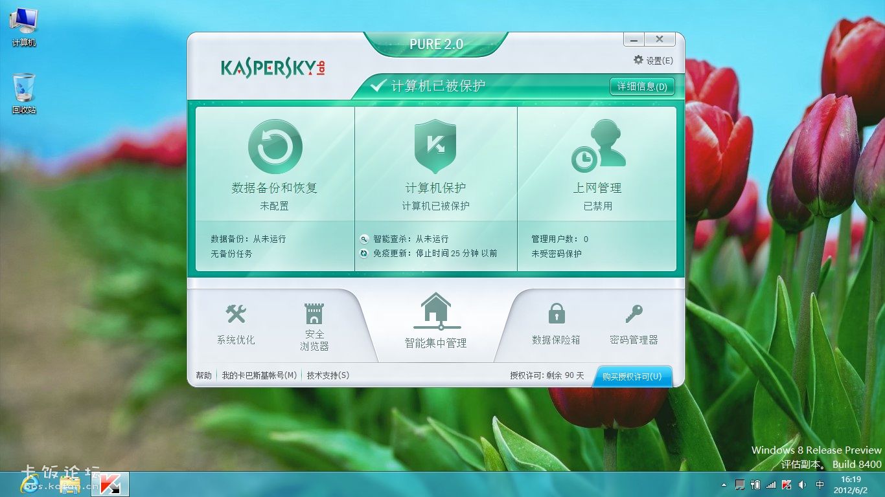Click the 免疫更新 update status icon
Viewport: 885px width, 497px height.
pos(364,254)
